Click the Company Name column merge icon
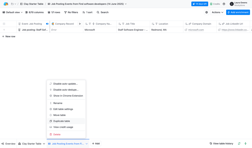252x148 pixels. [x=94, y=24]
